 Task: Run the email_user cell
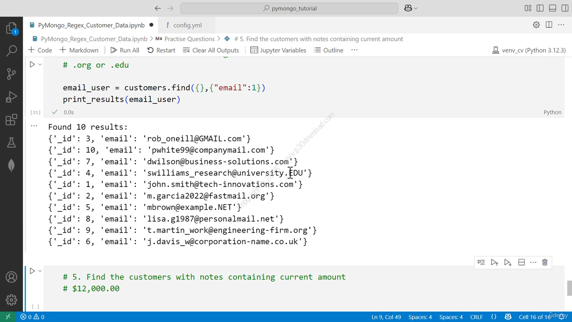pos(32,64)
